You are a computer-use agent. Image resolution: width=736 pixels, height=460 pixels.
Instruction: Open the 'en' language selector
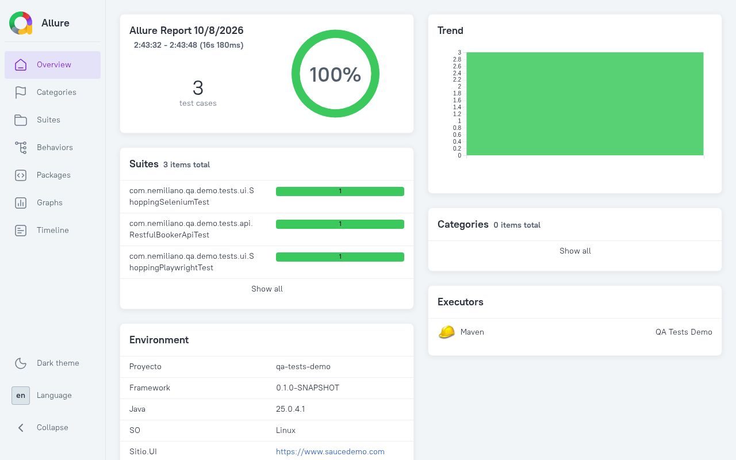pyautogui.click(x=21, y=396)
